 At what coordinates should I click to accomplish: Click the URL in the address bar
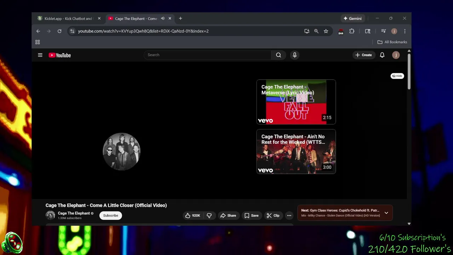point(143,31)
